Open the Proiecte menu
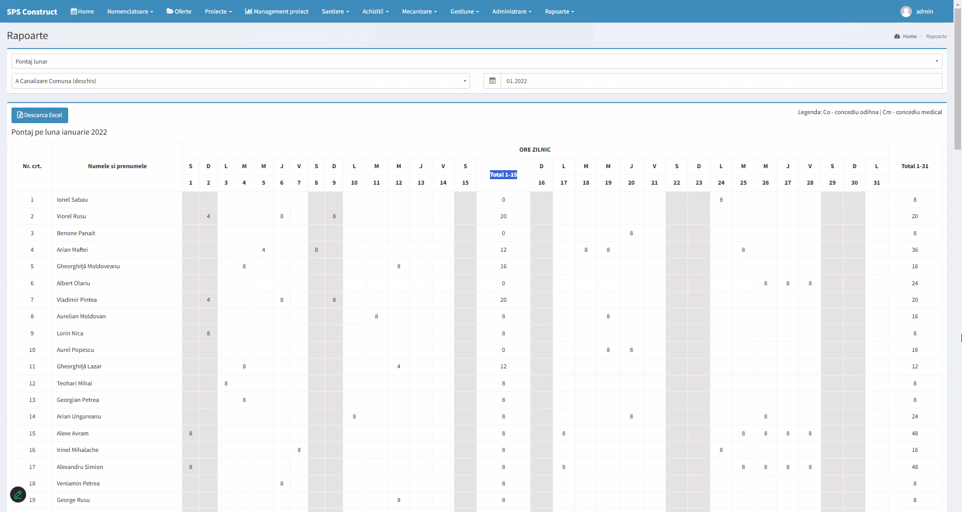The height and width of the screenshot is (512, 962). 218,12
